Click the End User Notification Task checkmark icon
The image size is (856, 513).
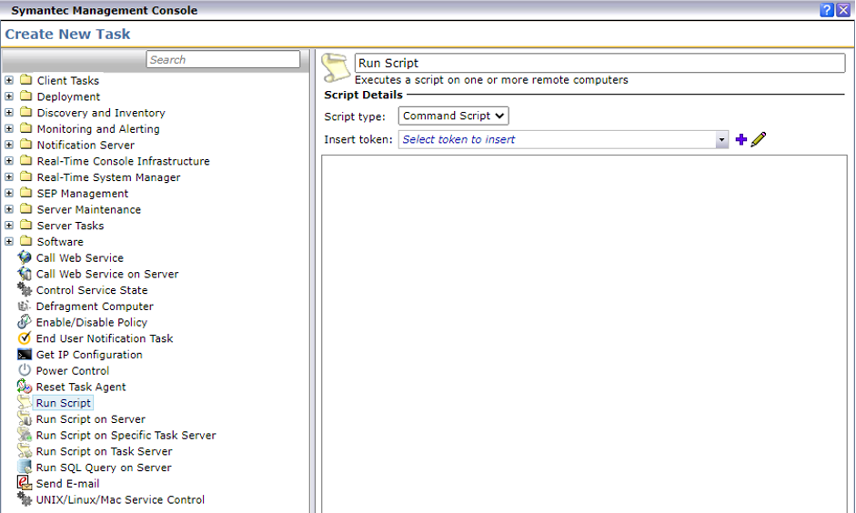click(x=25, y=338)
